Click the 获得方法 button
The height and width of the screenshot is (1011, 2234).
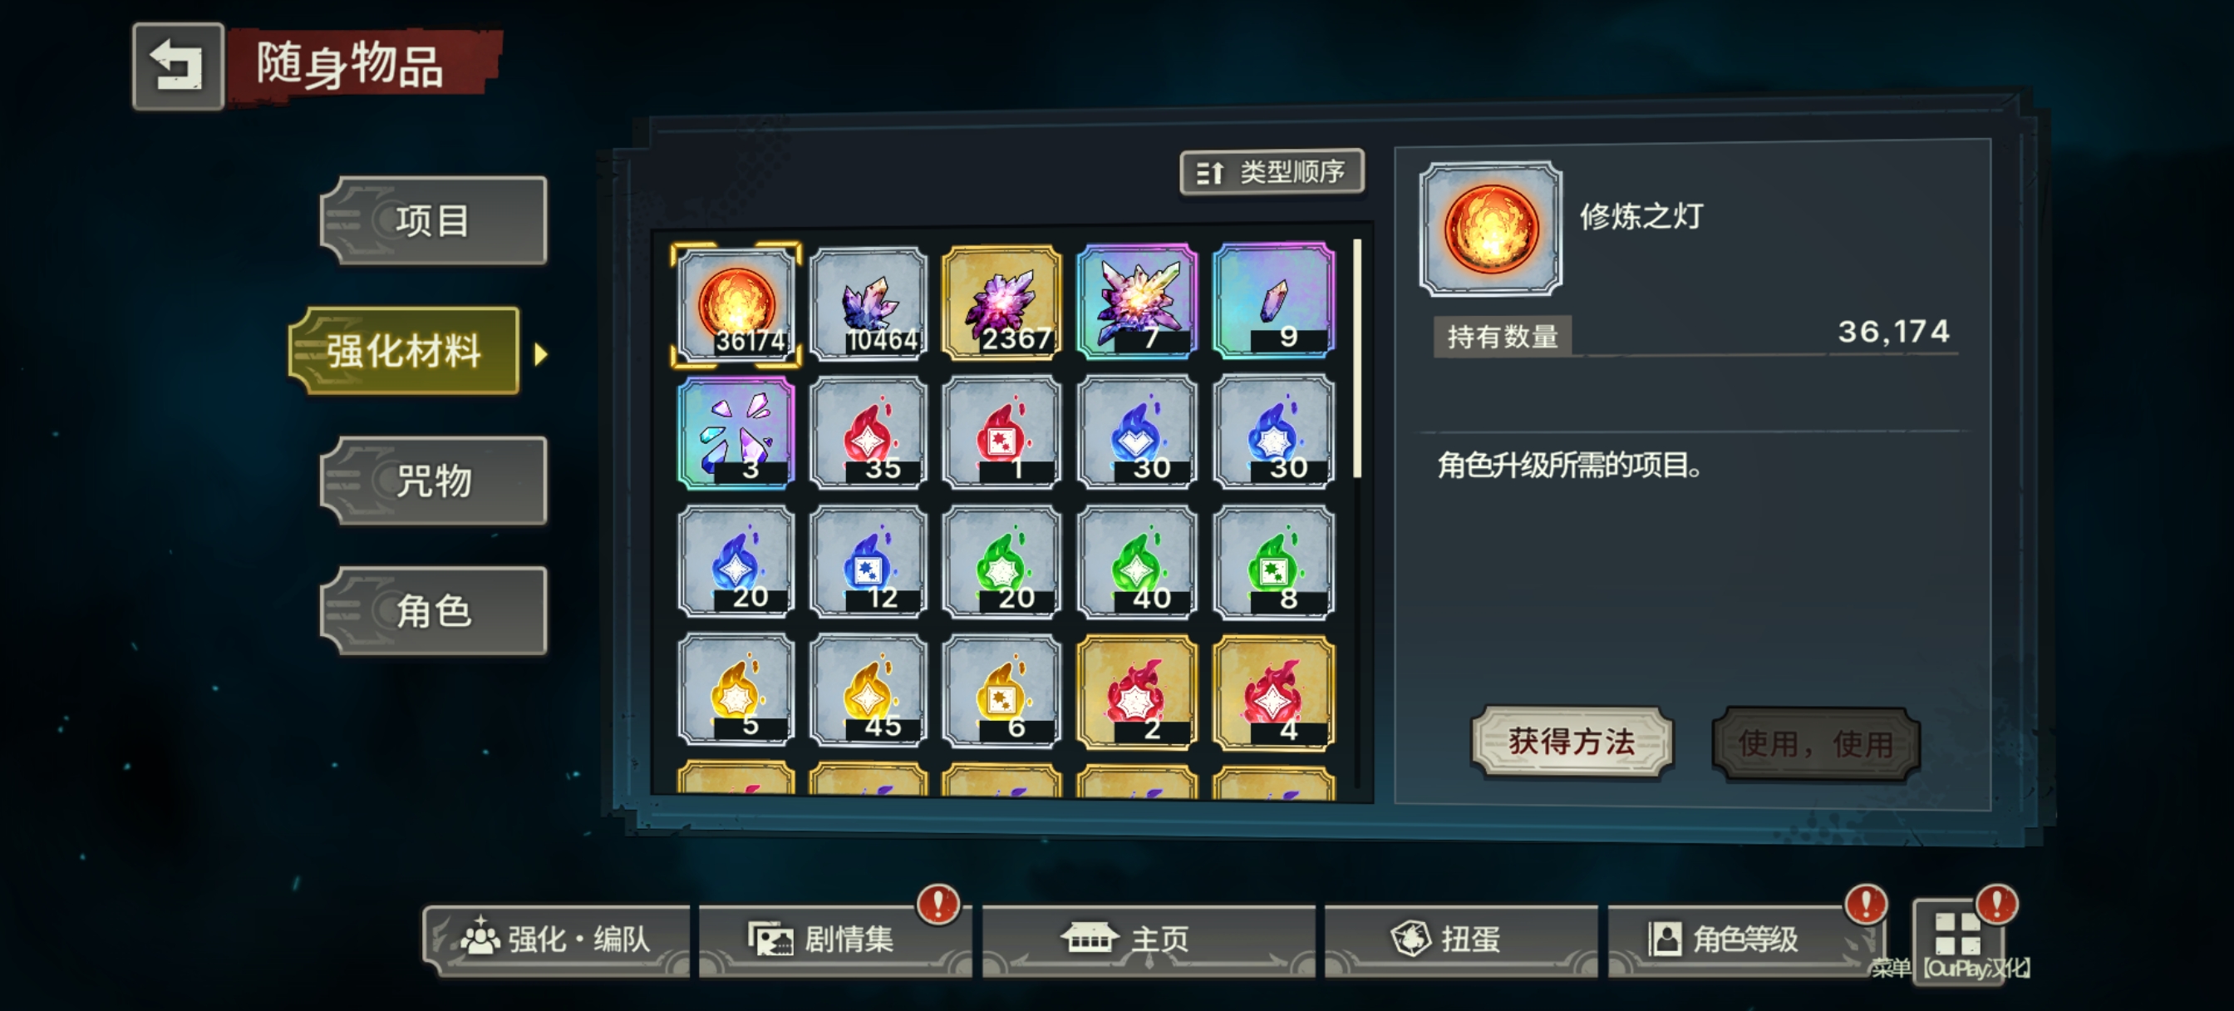[x=1572, y=742]
